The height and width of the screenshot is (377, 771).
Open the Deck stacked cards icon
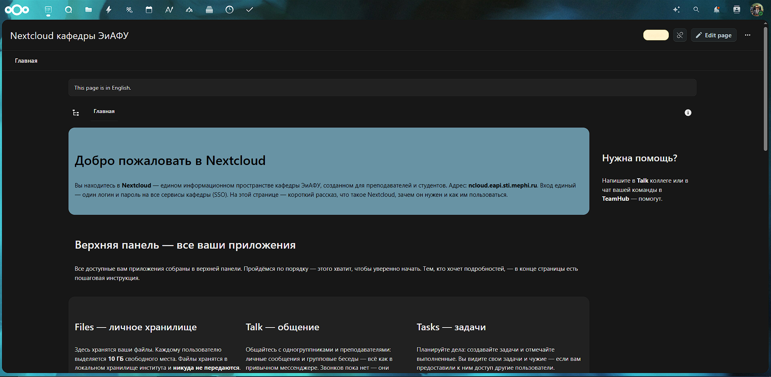tap(209, 10)
